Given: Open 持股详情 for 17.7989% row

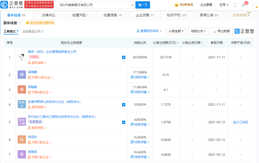Looking at the screenshot, I should click(140, 77).
